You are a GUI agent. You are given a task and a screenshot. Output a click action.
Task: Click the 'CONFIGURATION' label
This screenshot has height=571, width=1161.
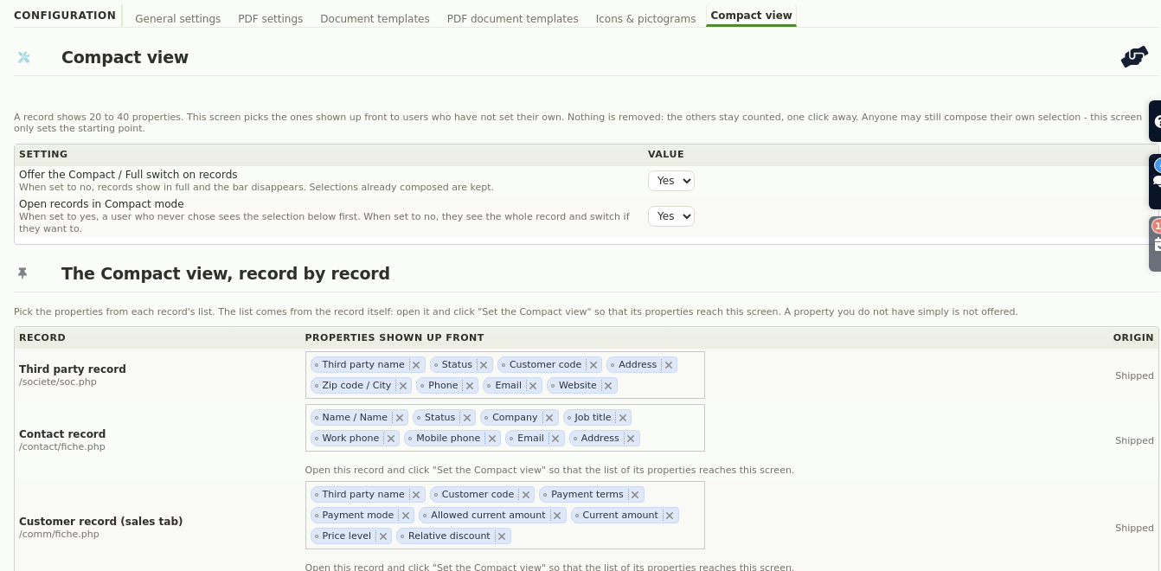click(65, 15)
